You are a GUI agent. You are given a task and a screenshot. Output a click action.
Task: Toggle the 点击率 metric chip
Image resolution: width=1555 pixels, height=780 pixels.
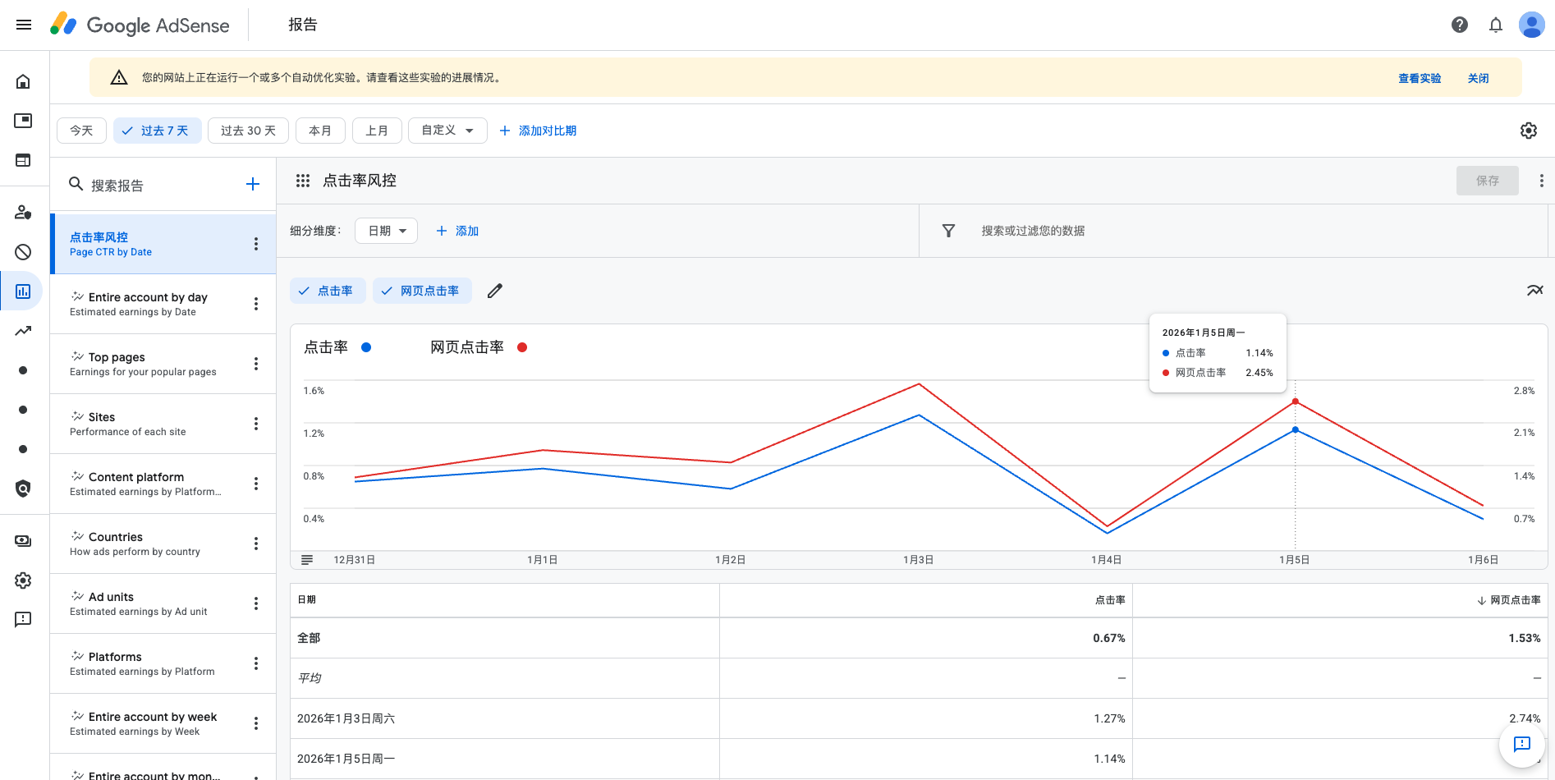click(x=327, y=291)
